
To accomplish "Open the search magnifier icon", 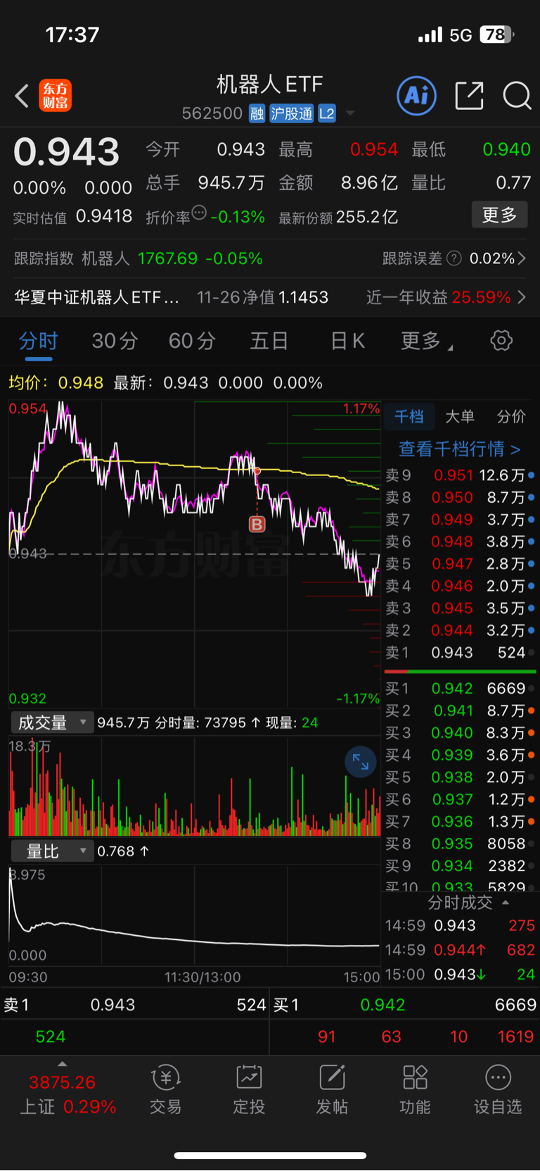I will click(517, 96).
